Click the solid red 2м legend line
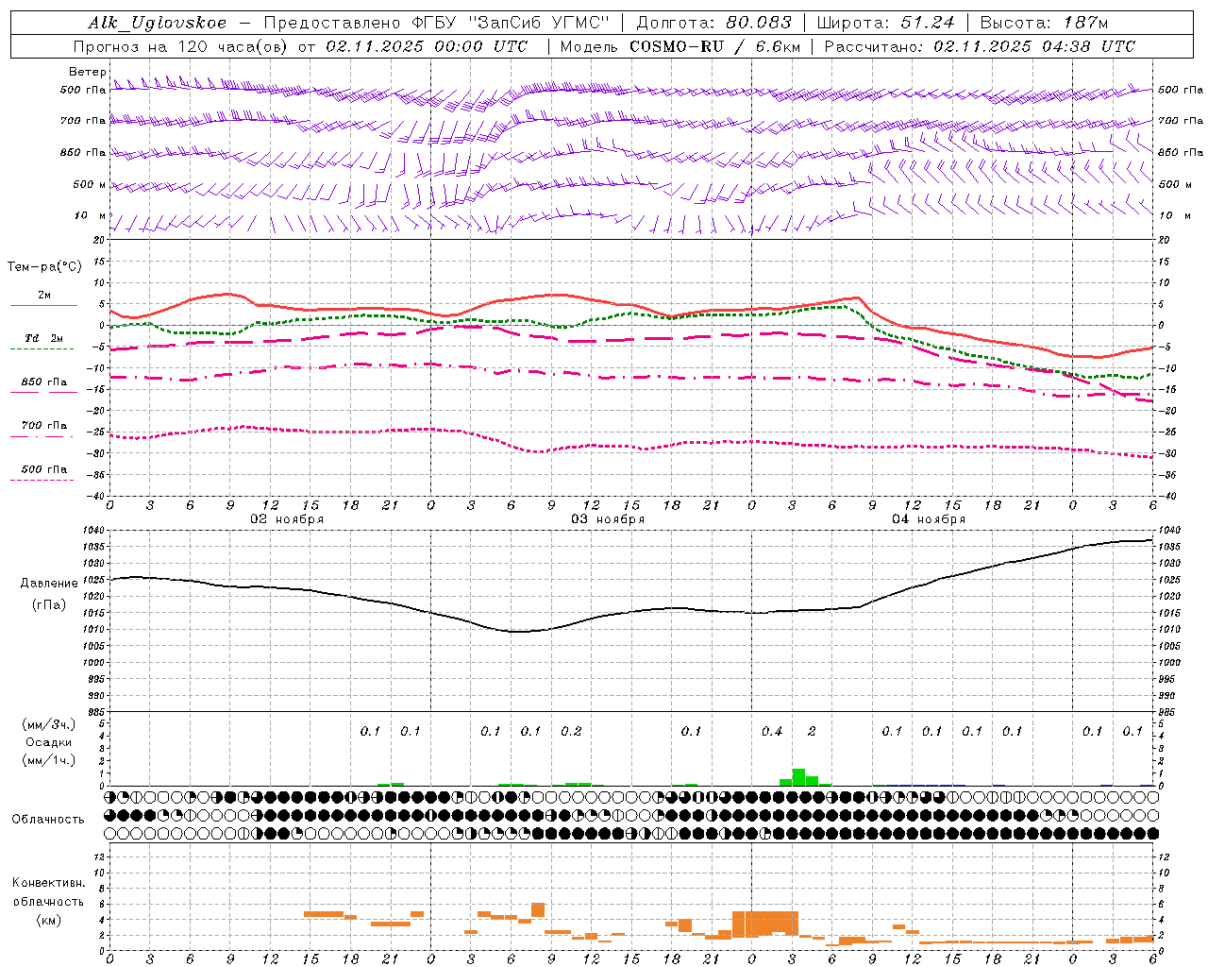Screen dimensions: 1208x967 click(x=43, y=305)
